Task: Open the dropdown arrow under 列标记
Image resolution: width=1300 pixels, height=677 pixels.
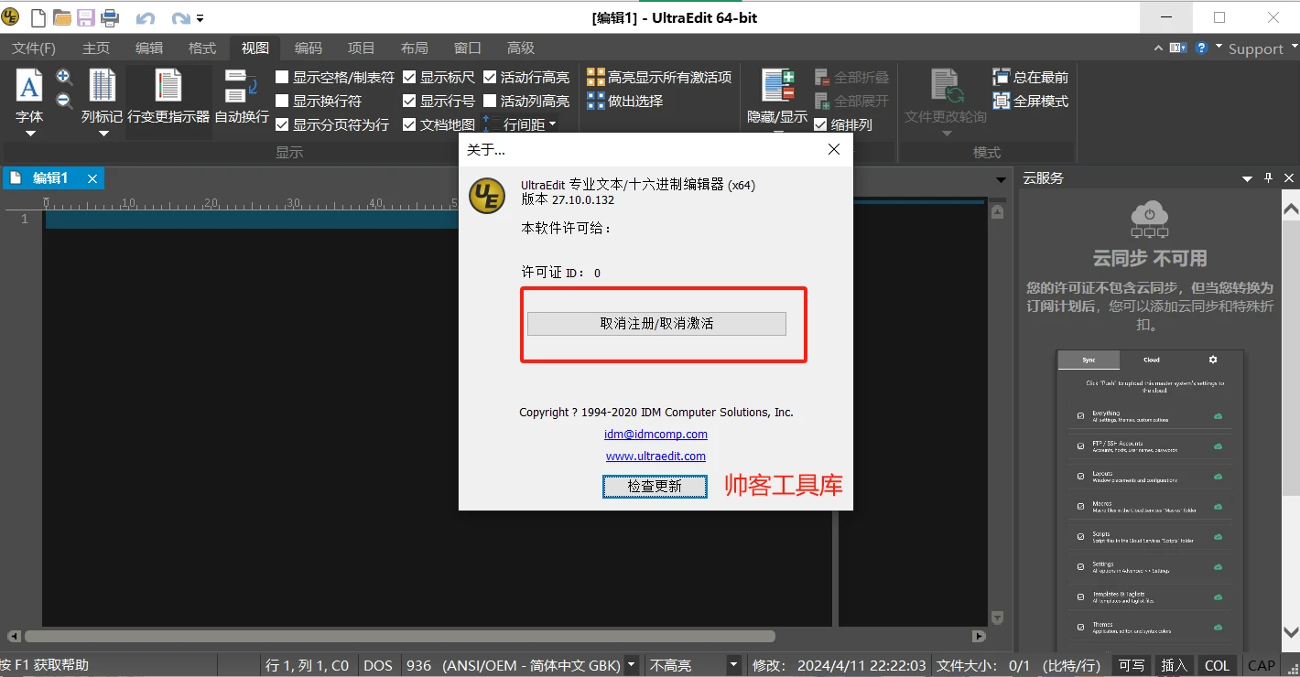Action: point(103,134)
